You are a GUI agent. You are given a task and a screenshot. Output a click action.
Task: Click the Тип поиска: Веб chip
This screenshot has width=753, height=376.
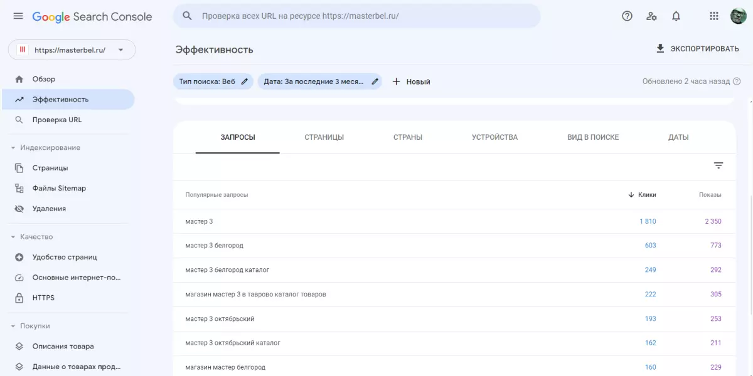(213, 81)
